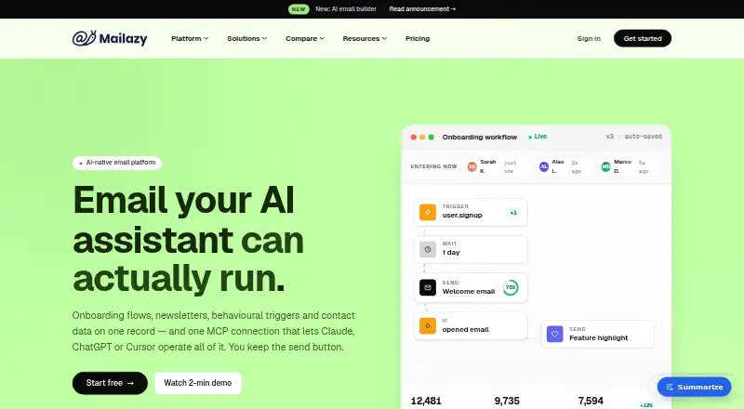Click the New: AI email builder banner text
This screenshot has height=409, width=744.
click(346, 9)
